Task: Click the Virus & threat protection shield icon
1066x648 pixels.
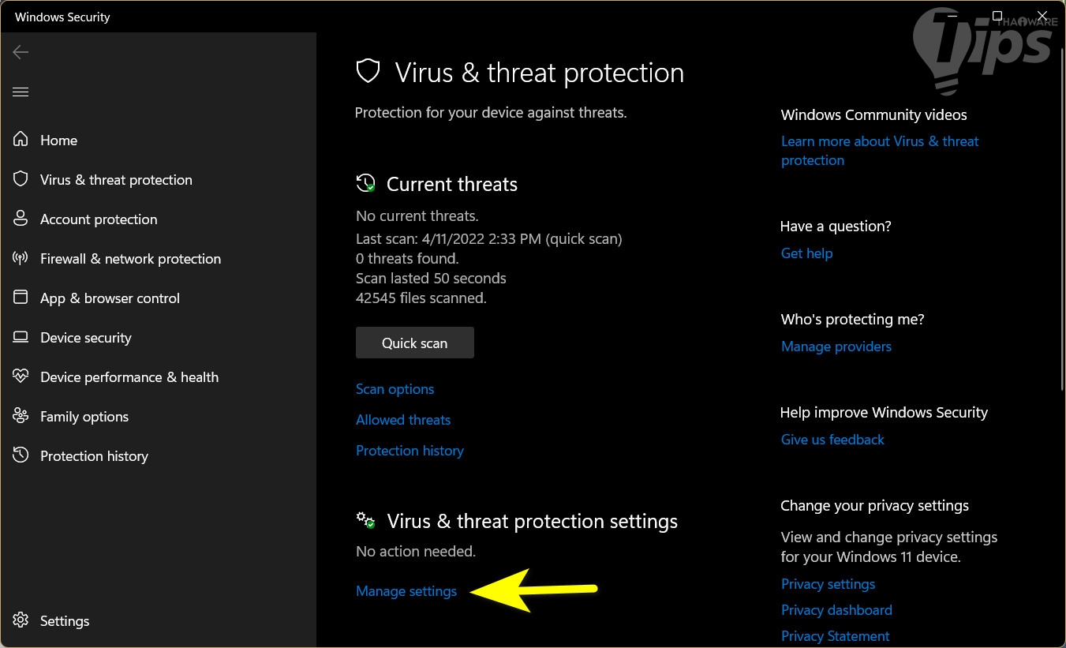Action: [x=21, y=179]
